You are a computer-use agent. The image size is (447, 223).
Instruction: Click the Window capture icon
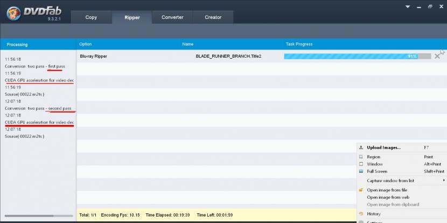click(361, 164)
